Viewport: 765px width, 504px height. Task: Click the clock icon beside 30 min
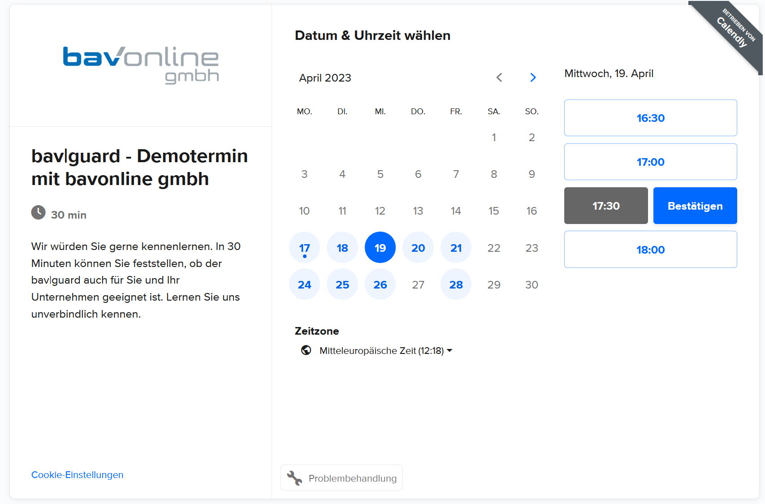pyautogui.click(x=39, y=212)
